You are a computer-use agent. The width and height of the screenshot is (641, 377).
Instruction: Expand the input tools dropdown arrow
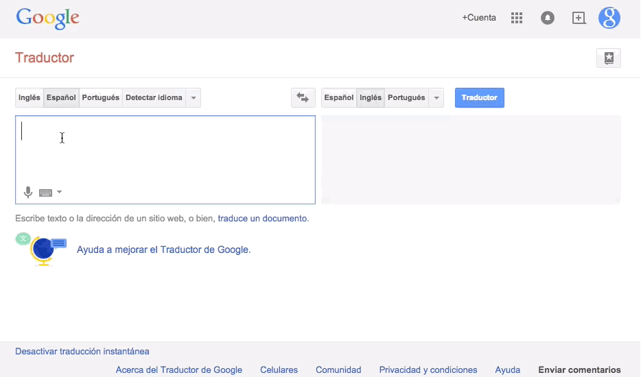[x=59, y=192]
